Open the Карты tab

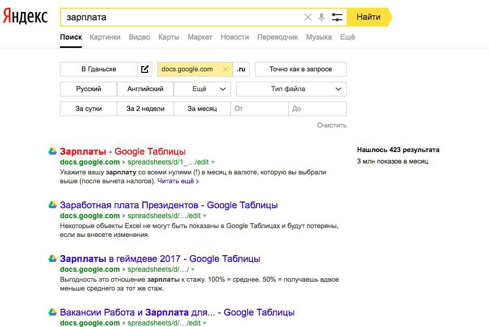coord(169,37)
